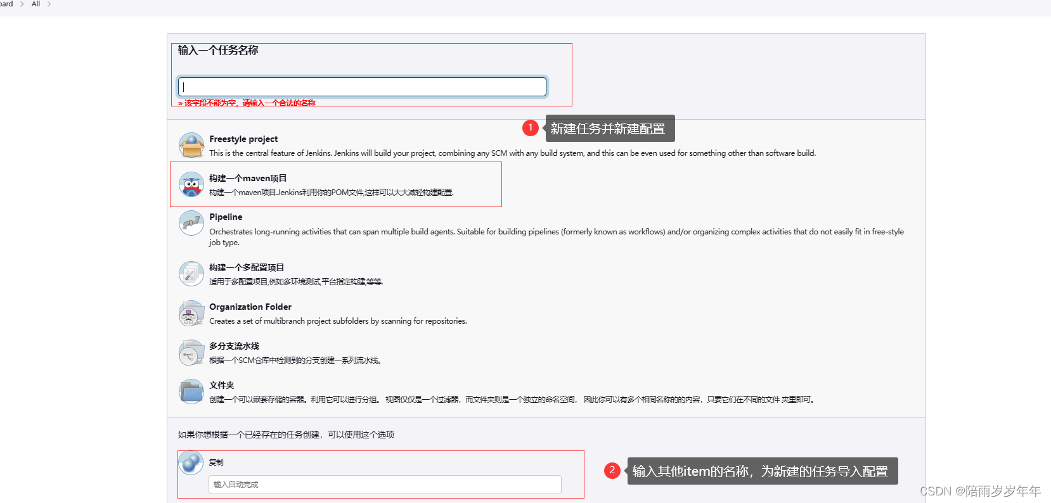Click the multi-configuration description 适用于多配置项目
This screenshot has height=503, width=1051.
[x=296, y=282]
